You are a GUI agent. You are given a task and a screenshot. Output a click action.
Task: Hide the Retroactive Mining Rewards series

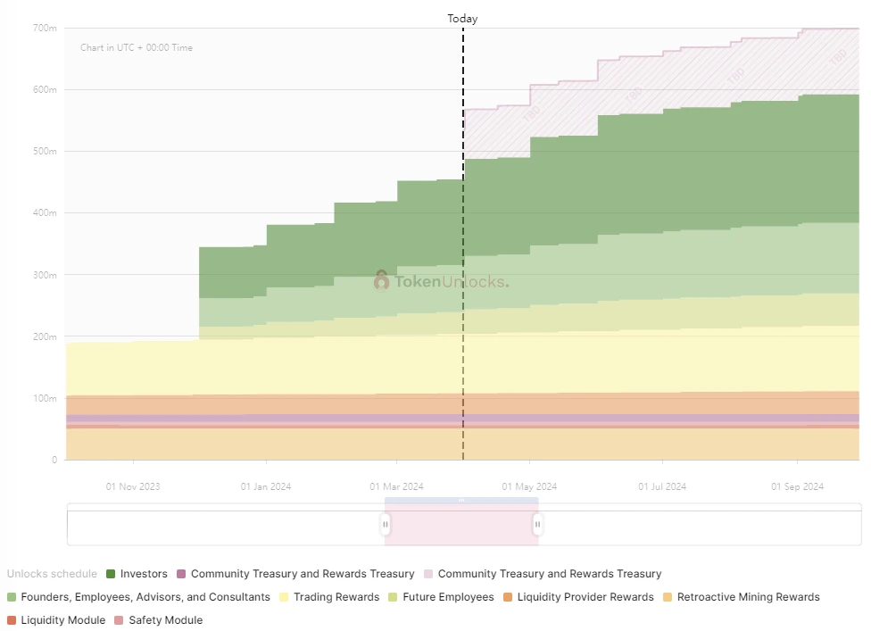[x=747, y=597]
